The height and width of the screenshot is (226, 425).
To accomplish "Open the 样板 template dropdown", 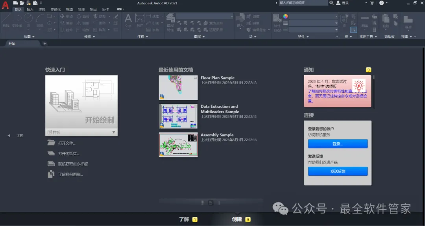I will [x=81, y=132].
